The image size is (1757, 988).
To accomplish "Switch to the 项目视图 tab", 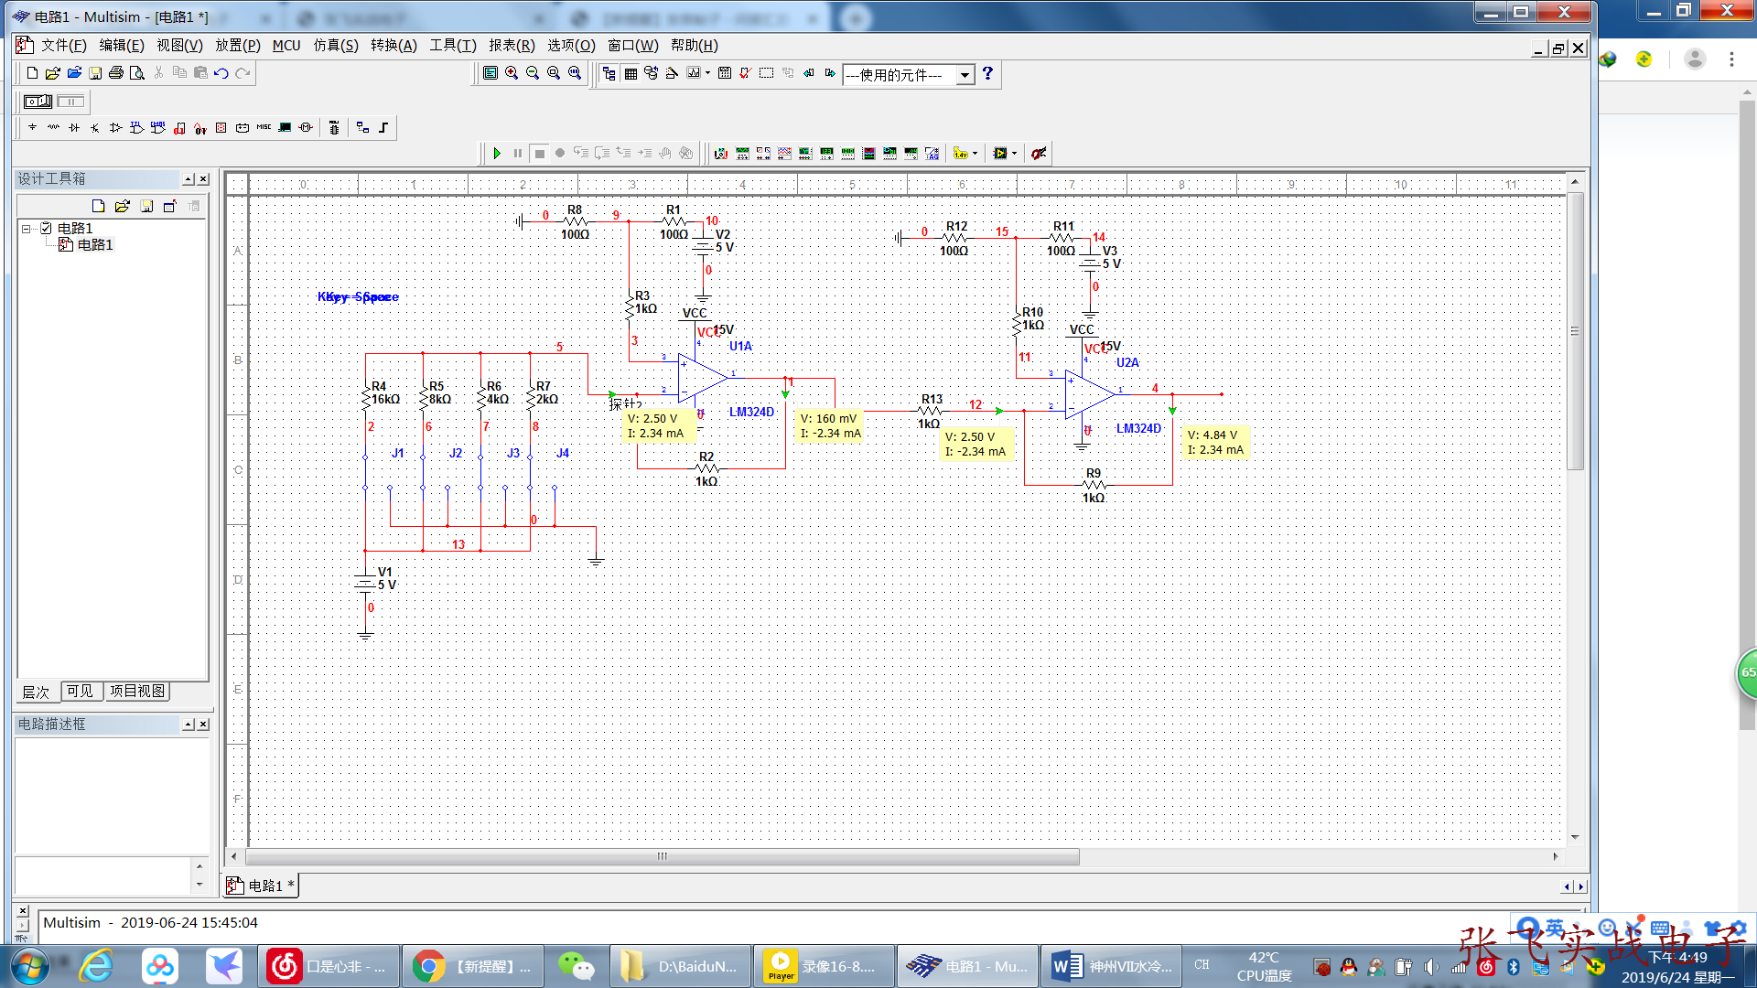I will point(137,692).
